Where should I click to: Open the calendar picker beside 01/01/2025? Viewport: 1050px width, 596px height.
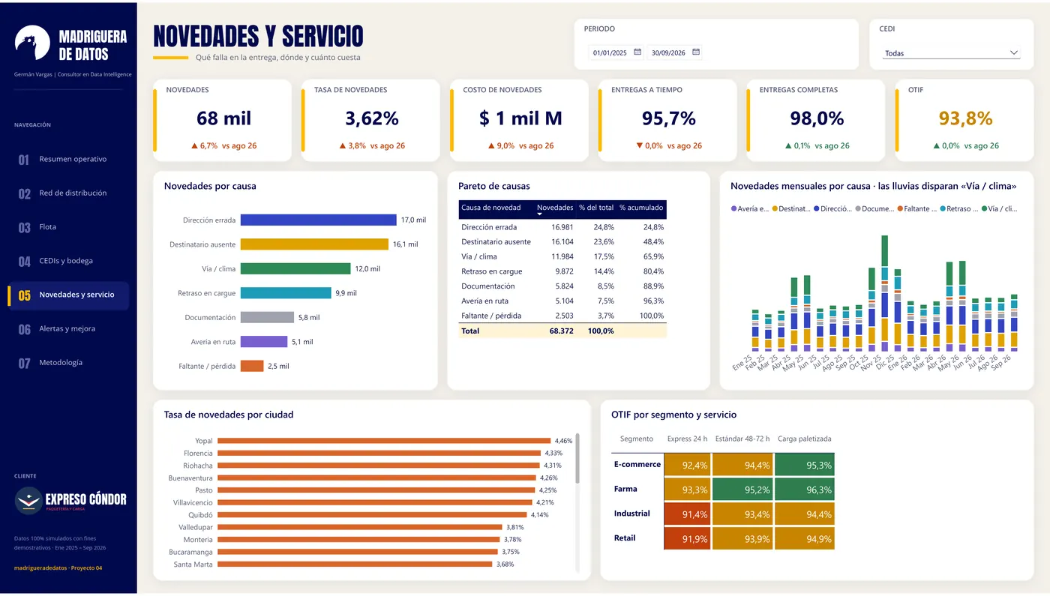point(637,52)
